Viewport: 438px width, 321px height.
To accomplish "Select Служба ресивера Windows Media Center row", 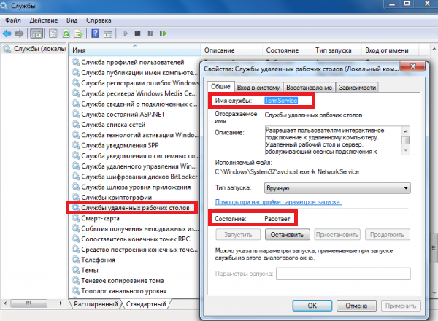I will [134, 93].
